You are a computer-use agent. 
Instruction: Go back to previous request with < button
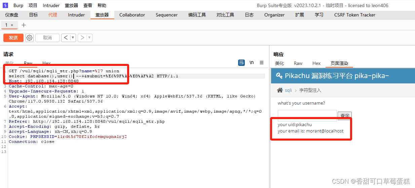click(66, 38)
